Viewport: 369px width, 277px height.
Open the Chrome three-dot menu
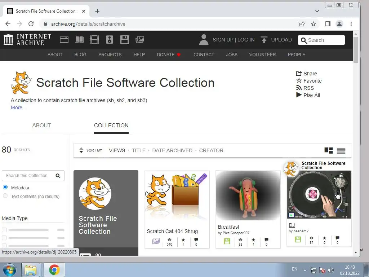point(351,24)
